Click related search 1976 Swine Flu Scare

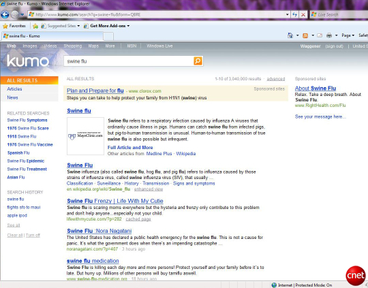point(28,128)
